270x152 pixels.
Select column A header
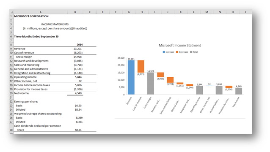pos(41,12)
